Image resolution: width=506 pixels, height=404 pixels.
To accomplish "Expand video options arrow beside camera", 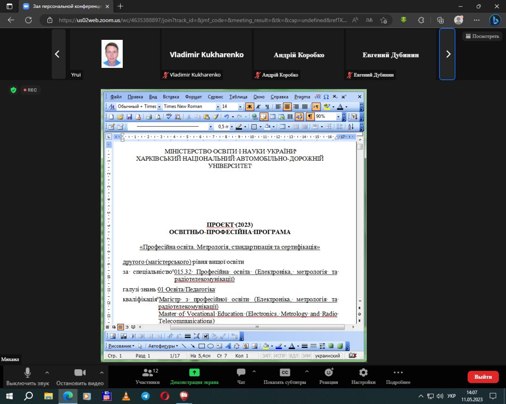I will tap(102, 372).
